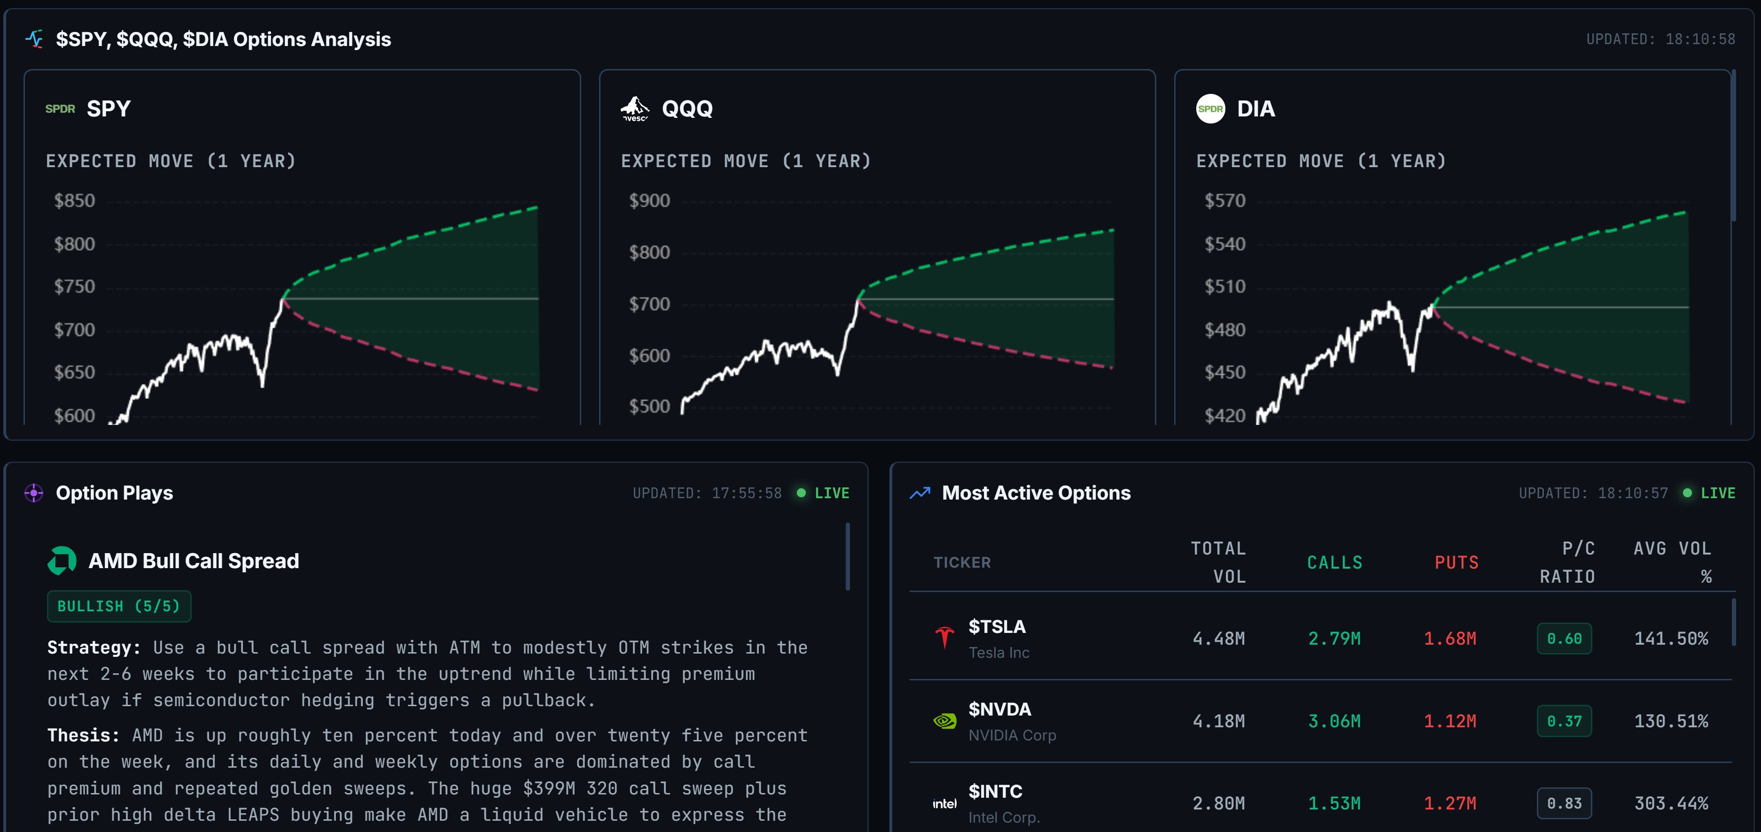Click the SPY $850 axis label
Screen dimensions: 1761x832
(x=75, y=201)
